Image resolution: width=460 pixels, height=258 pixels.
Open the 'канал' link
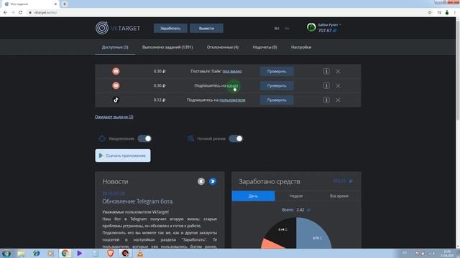(232, 85)
